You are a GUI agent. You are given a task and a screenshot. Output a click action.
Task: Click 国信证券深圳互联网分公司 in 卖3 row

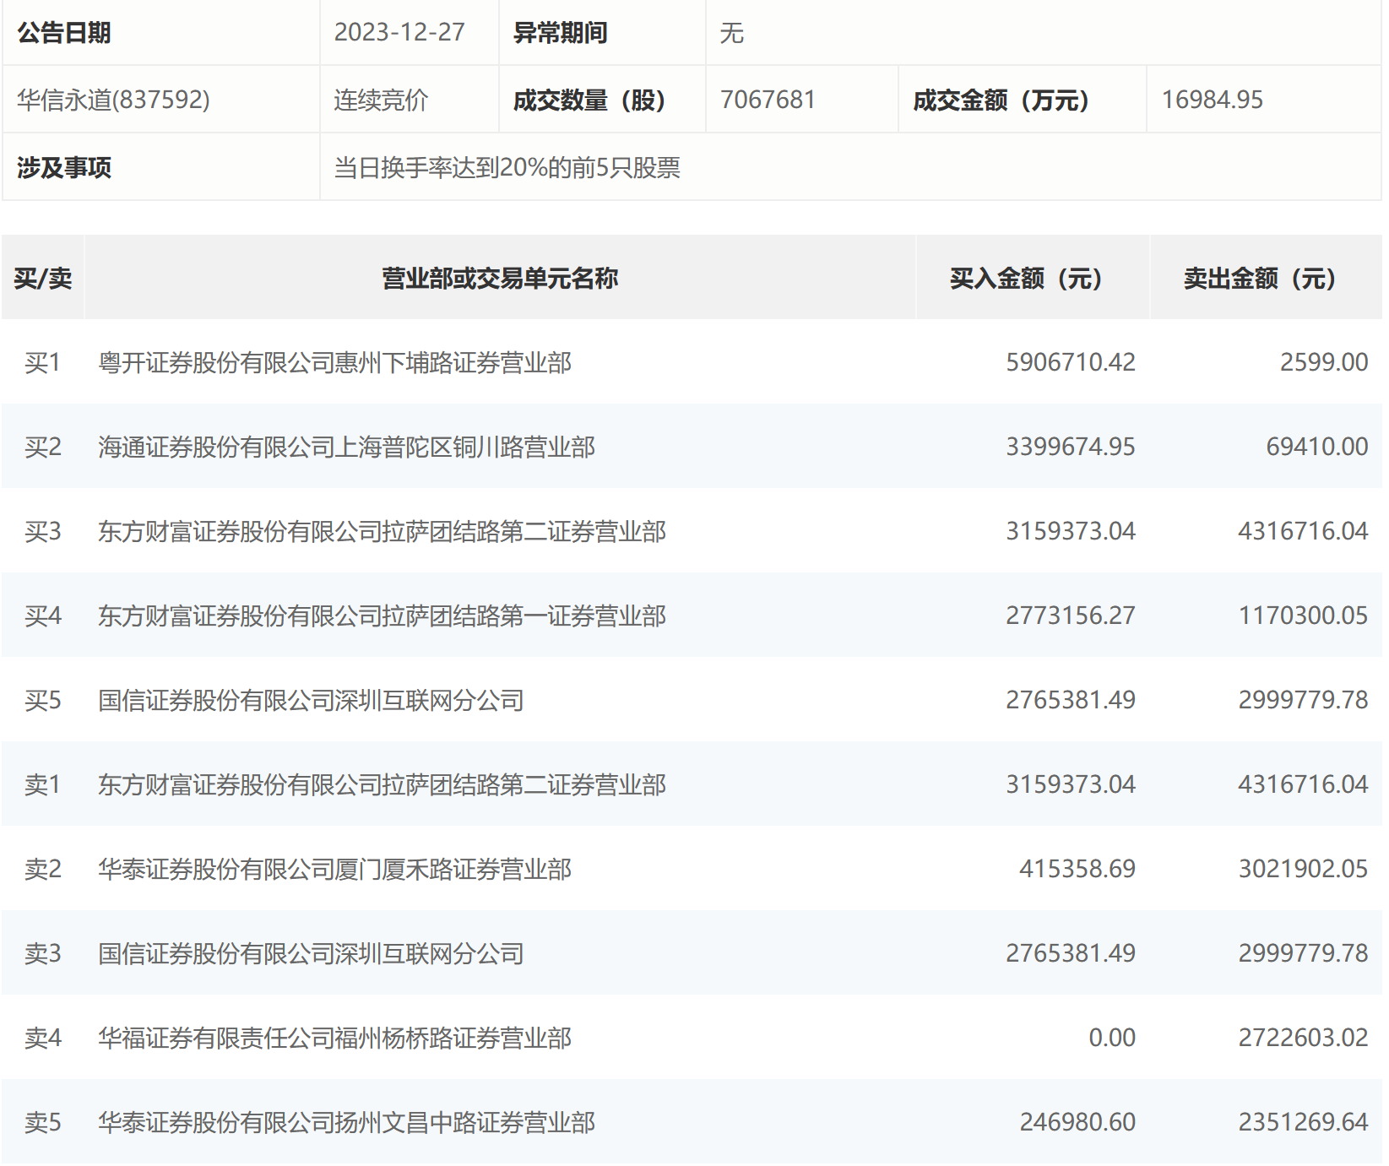(312, 953)
